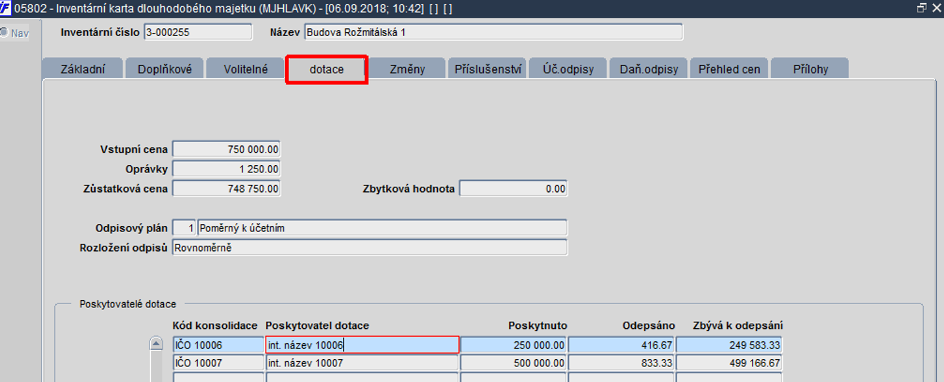The height and width of the screenshot is (382, 944).
Task: Select the dotace tab
Action: click(x=326, y=69)
